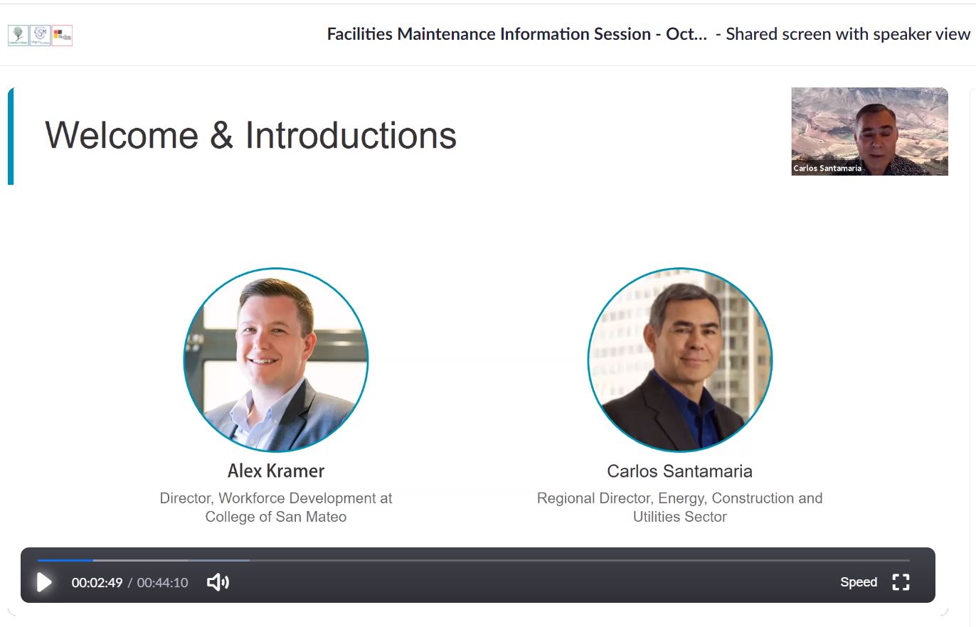Viewport: 976px width, 627px height.
Task: Click the CSM College of San Mateo logo
Action: pos(40,35)
